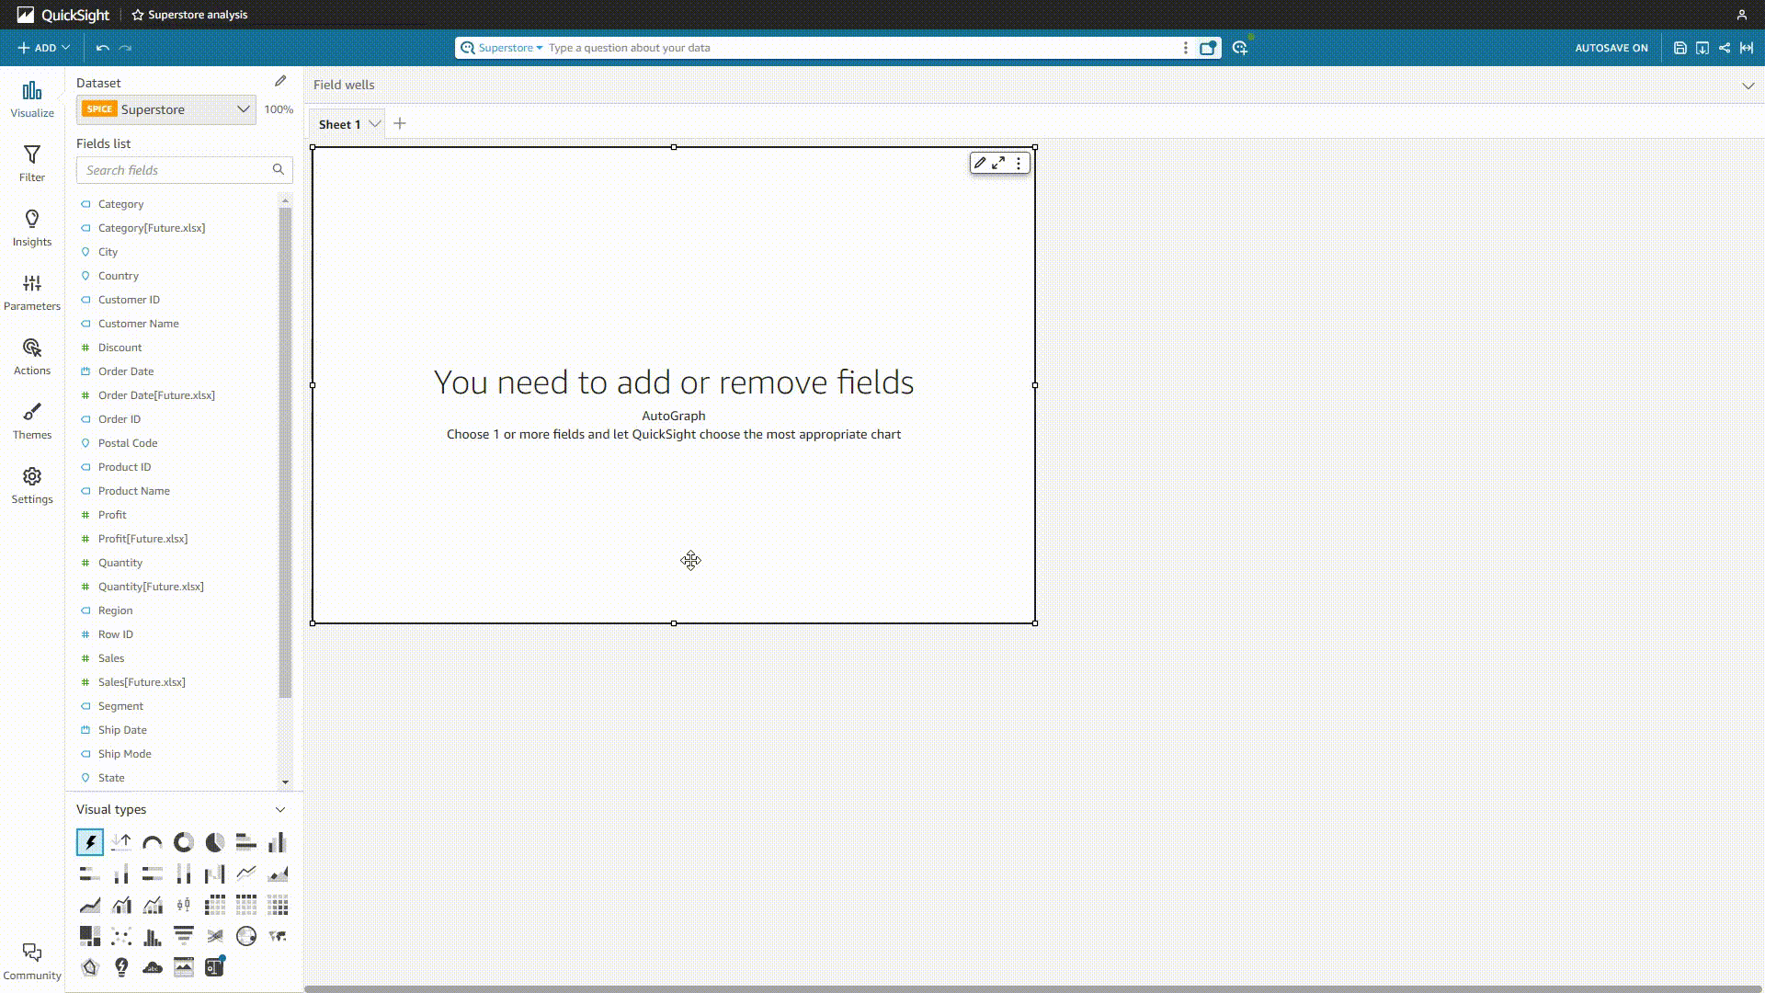Click ADD to add new element
Screen dimensions: 1765x993
click(x=42, y=47)
